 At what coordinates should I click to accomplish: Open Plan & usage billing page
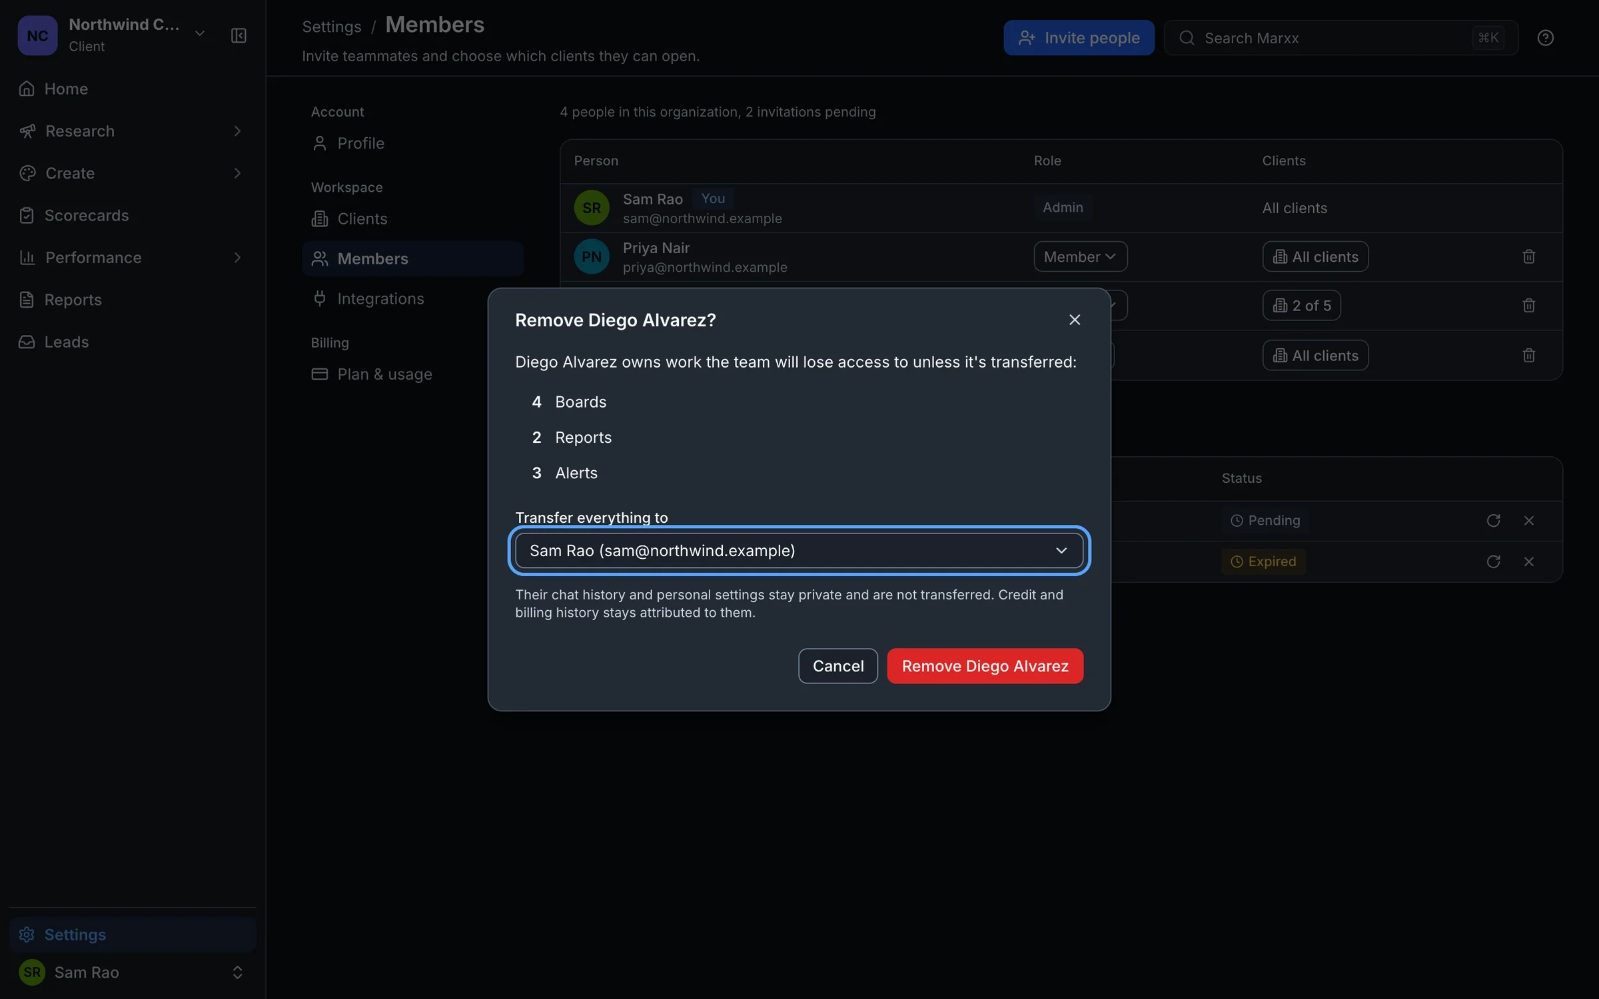412,374
